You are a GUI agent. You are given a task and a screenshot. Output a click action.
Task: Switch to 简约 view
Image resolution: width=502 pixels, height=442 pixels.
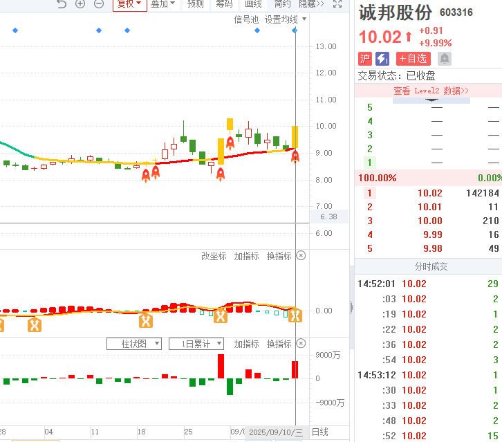(283, 4)
